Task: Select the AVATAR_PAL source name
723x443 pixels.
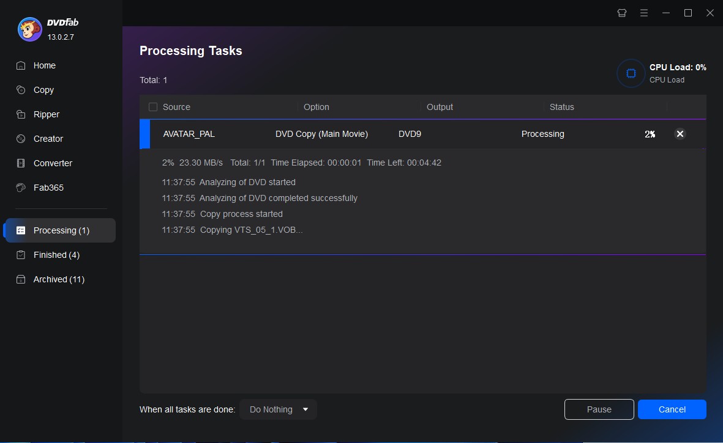Action: [x=189, y=134]
